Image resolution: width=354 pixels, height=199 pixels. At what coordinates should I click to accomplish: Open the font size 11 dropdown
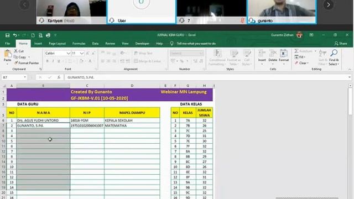tap(82, 53)
